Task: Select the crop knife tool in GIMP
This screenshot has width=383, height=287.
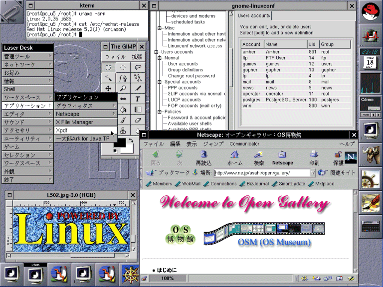Action: [x=138, y=88]
